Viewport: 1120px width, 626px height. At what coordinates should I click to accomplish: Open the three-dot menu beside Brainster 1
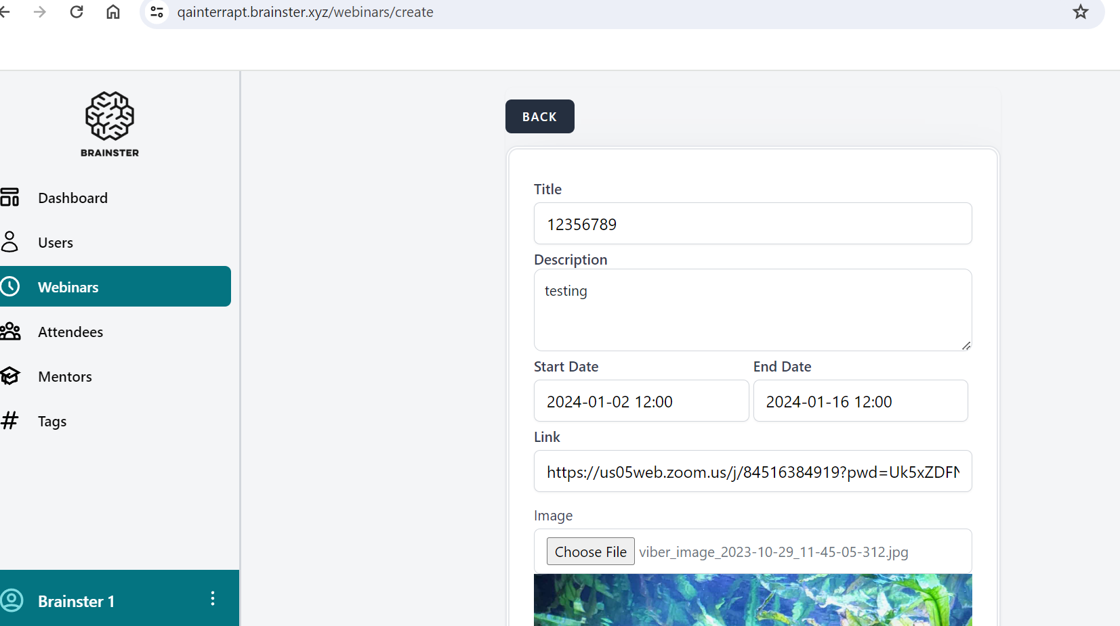coord(213,599)
